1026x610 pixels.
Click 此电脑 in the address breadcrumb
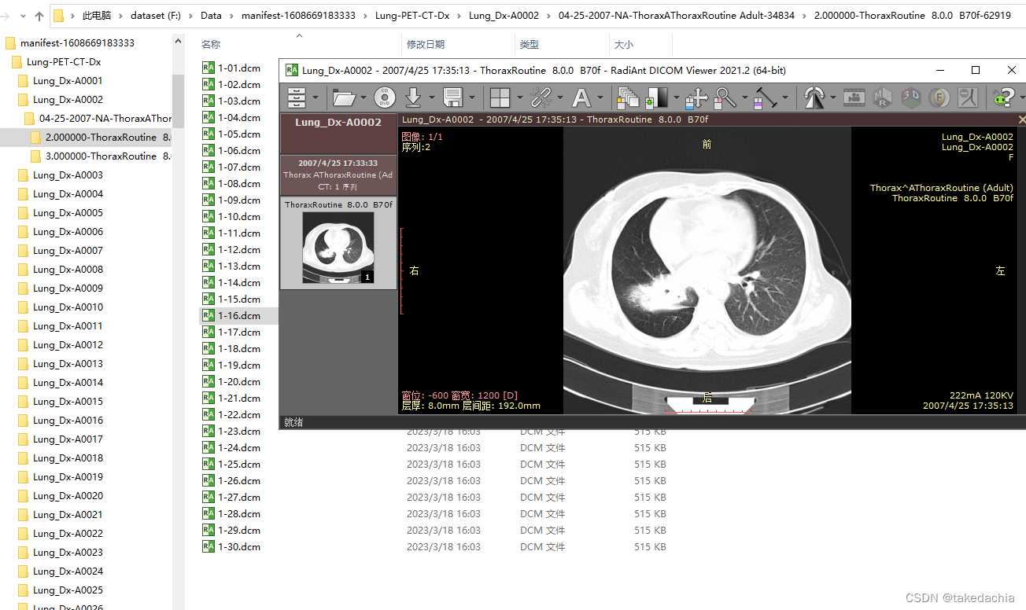pos(97,15)
